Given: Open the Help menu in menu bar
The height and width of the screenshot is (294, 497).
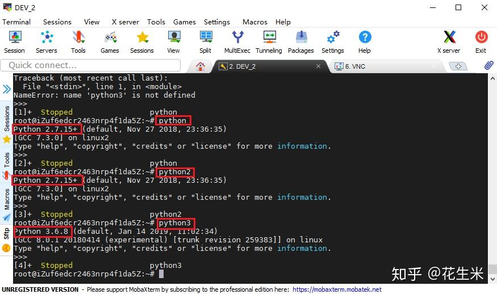Looking at the screenshot, I should [283, 22].
